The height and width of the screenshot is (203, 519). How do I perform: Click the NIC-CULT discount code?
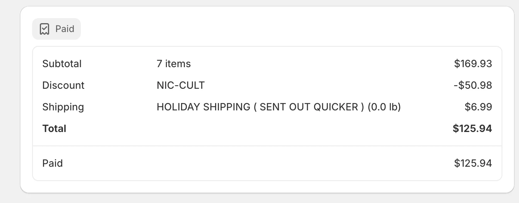(x=181, y=85)
